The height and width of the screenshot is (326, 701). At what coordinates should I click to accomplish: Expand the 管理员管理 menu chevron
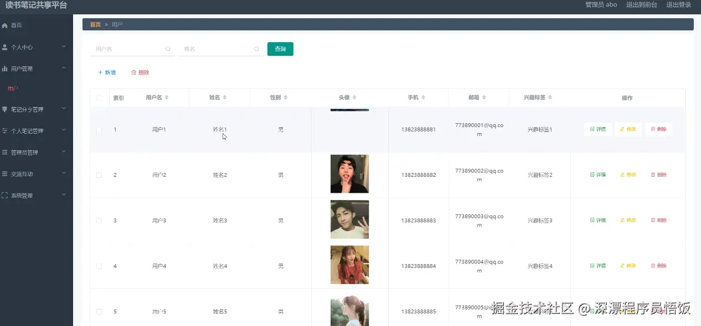click(64, 151)
